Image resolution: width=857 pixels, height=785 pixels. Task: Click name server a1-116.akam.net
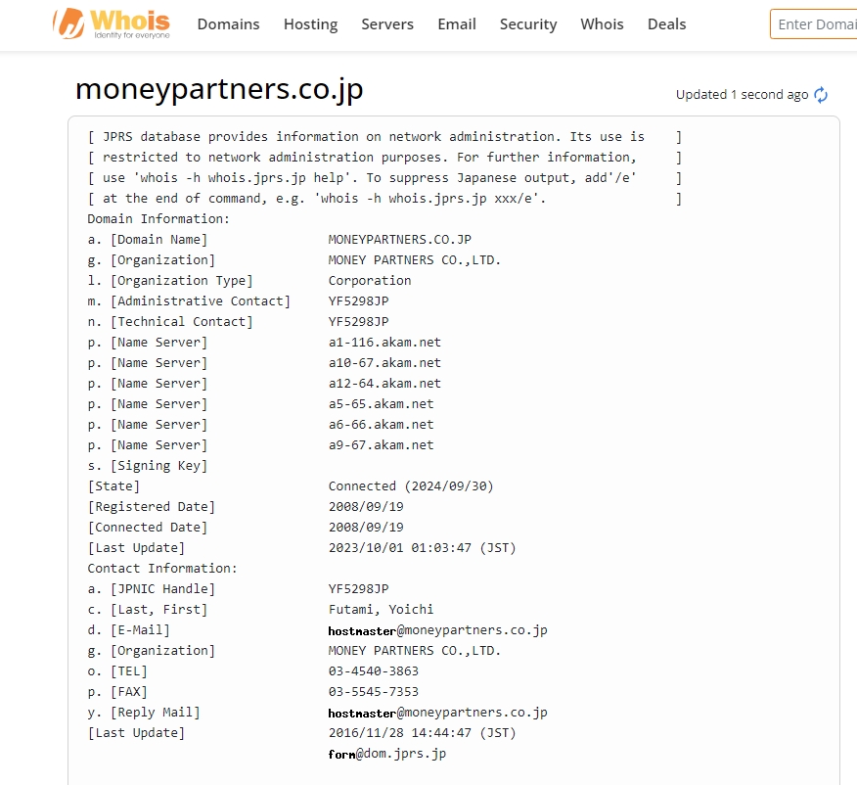click(x=384, y=343)
